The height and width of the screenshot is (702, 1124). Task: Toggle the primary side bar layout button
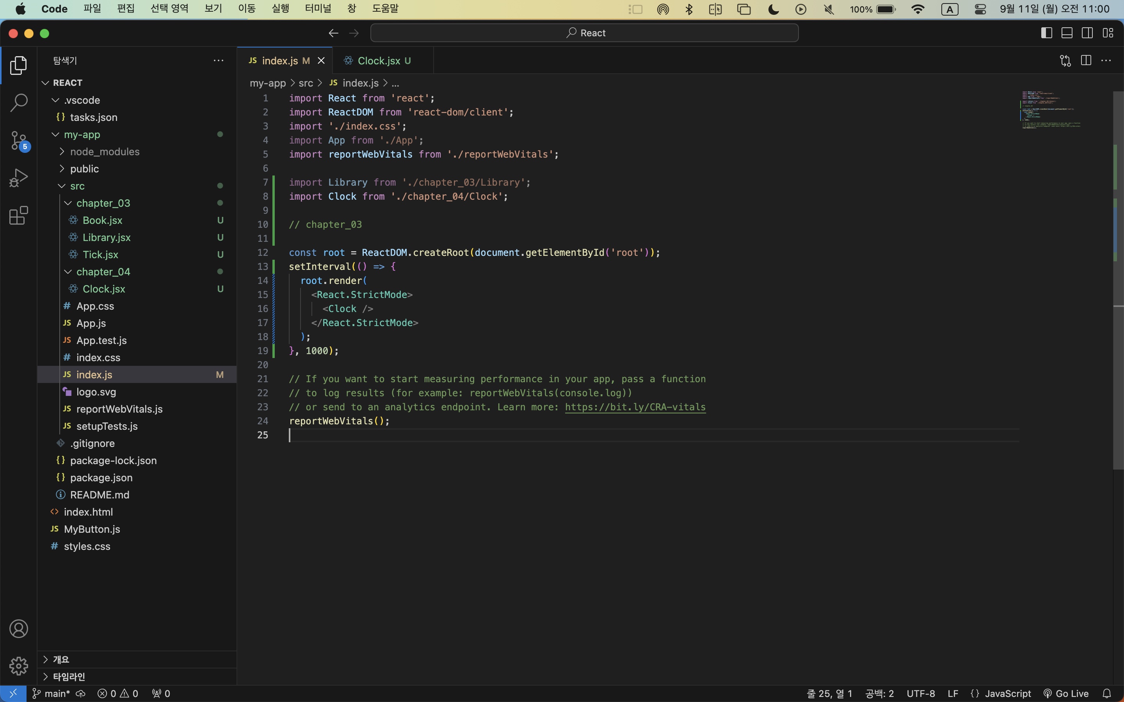click(1046, 33)
